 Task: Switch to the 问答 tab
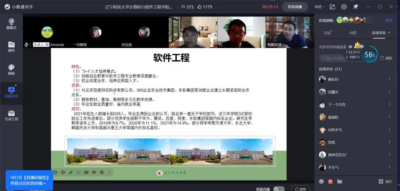353,33
